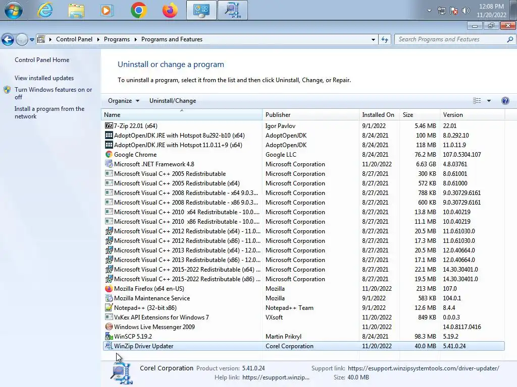
Task: Click the clock showing 12:08 PM
Action: pyautogui.click(x=491, y=7)
